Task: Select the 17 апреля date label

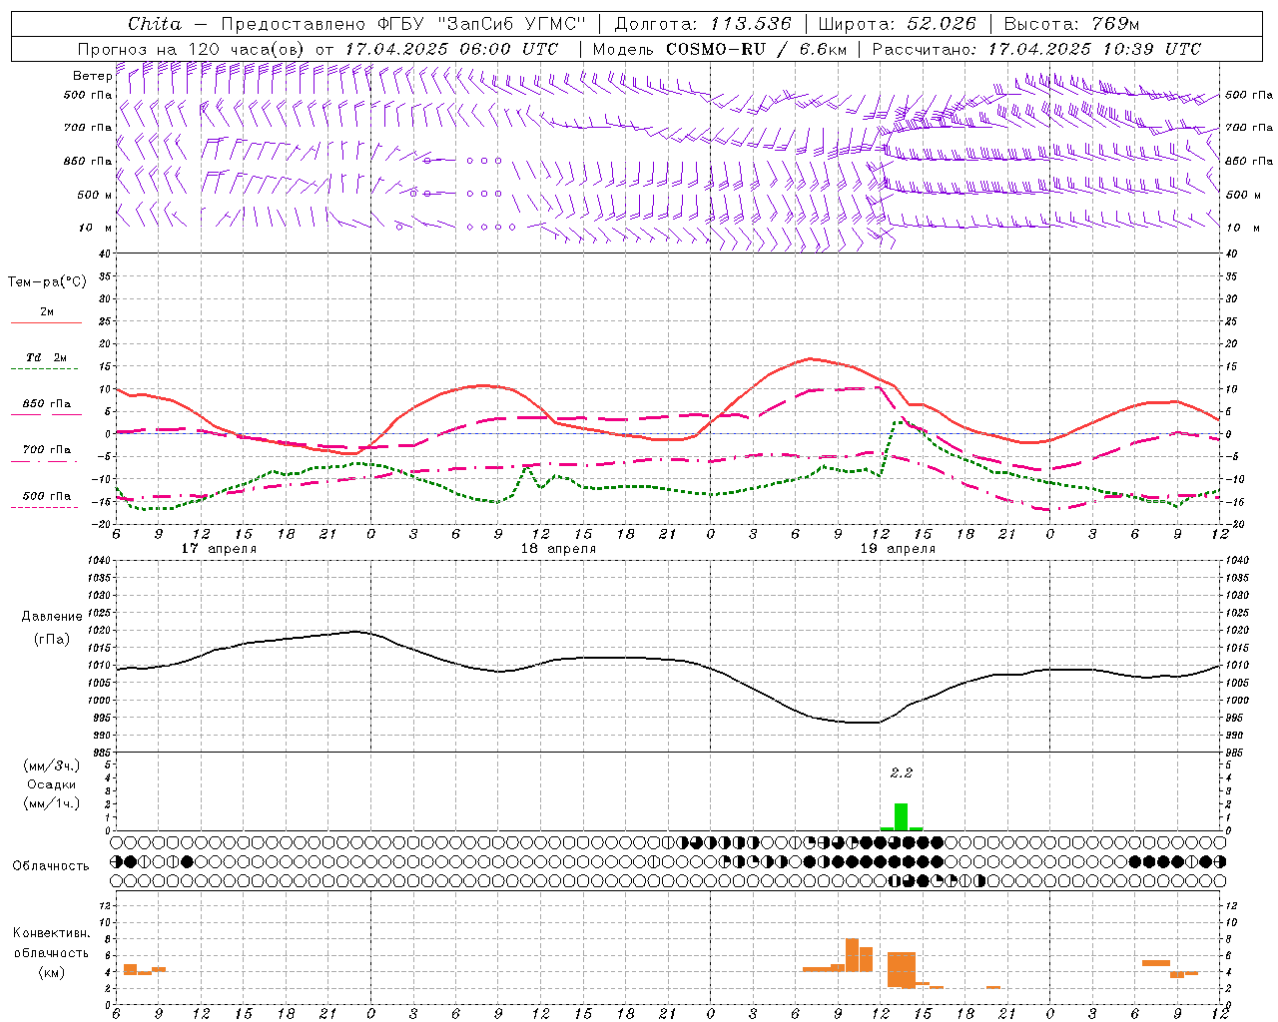Action: (219, 549)
